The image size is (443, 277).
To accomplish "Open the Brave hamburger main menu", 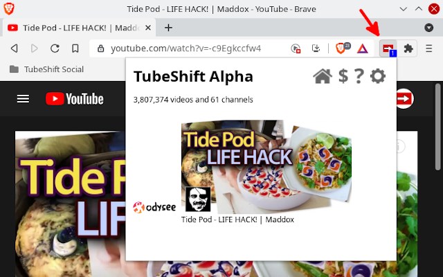I will 429,48.
